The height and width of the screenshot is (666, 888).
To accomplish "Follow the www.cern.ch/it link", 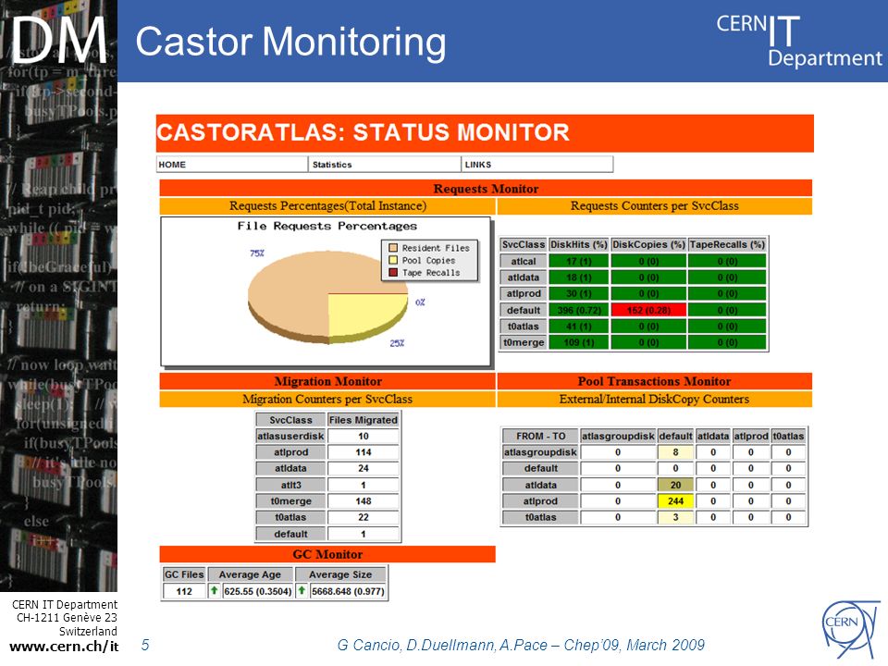I will 64,647.
